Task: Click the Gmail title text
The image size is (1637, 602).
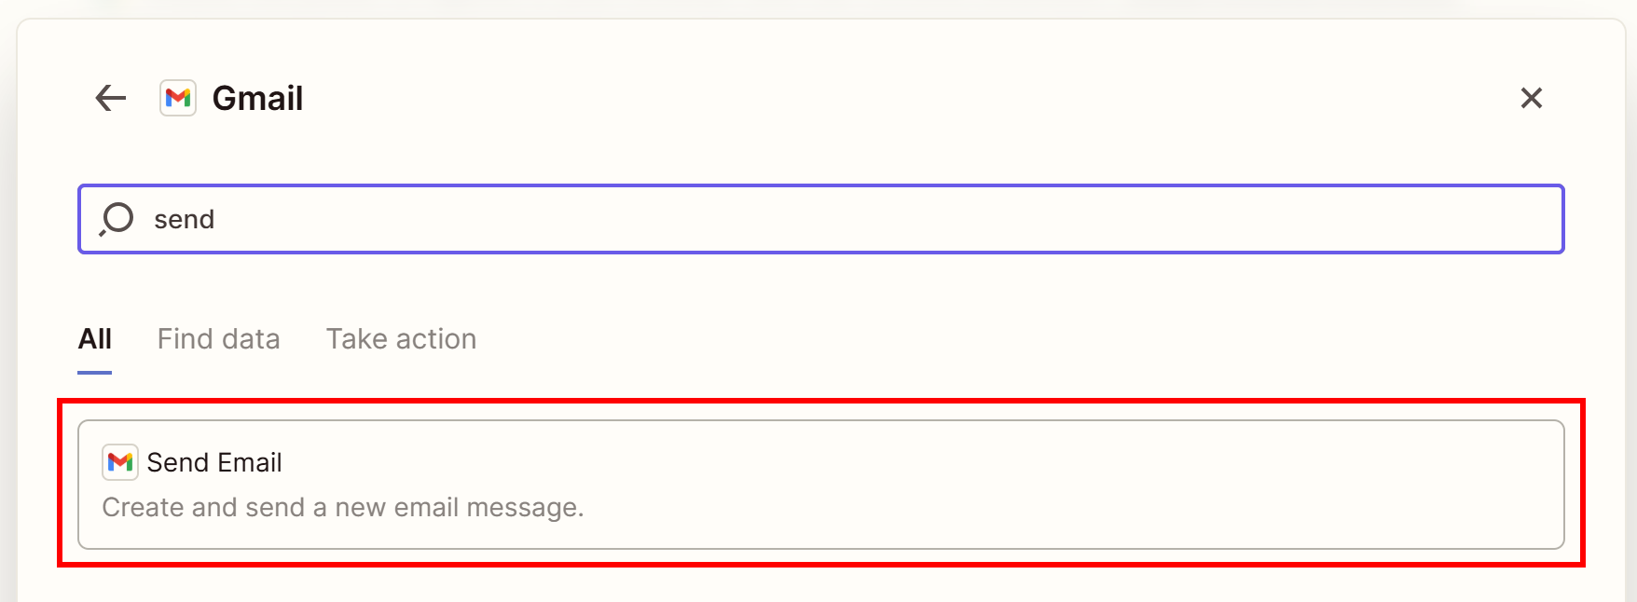Action: point(257,98)
